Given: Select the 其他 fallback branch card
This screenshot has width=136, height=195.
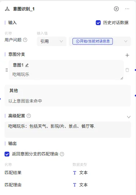Looking at the screenshot, I should [68, 96].
